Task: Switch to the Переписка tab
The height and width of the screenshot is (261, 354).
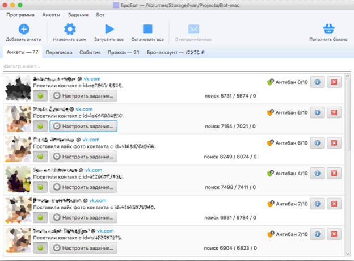Action: tap(59, 52)
